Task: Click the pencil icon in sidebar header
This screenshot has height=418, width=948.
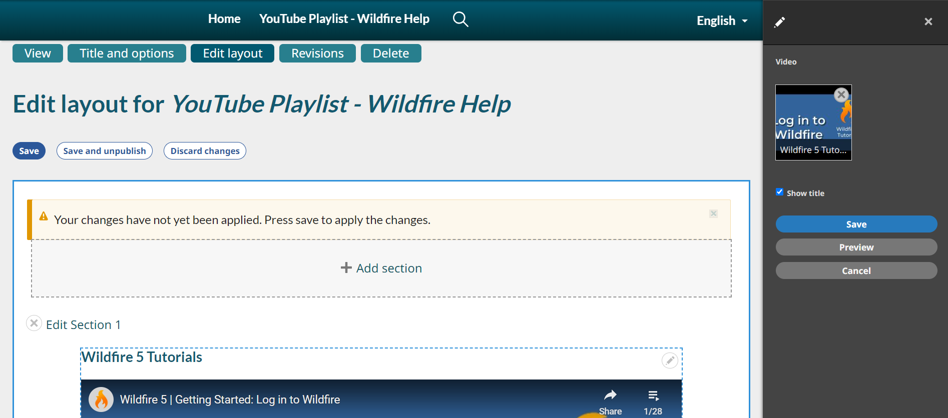Action: [x=779, y=22]
